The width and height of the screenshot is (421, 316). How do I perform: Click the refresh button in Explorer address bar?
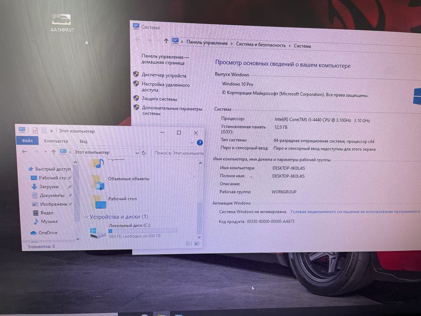pyautogui.click(x=143, y=153)
